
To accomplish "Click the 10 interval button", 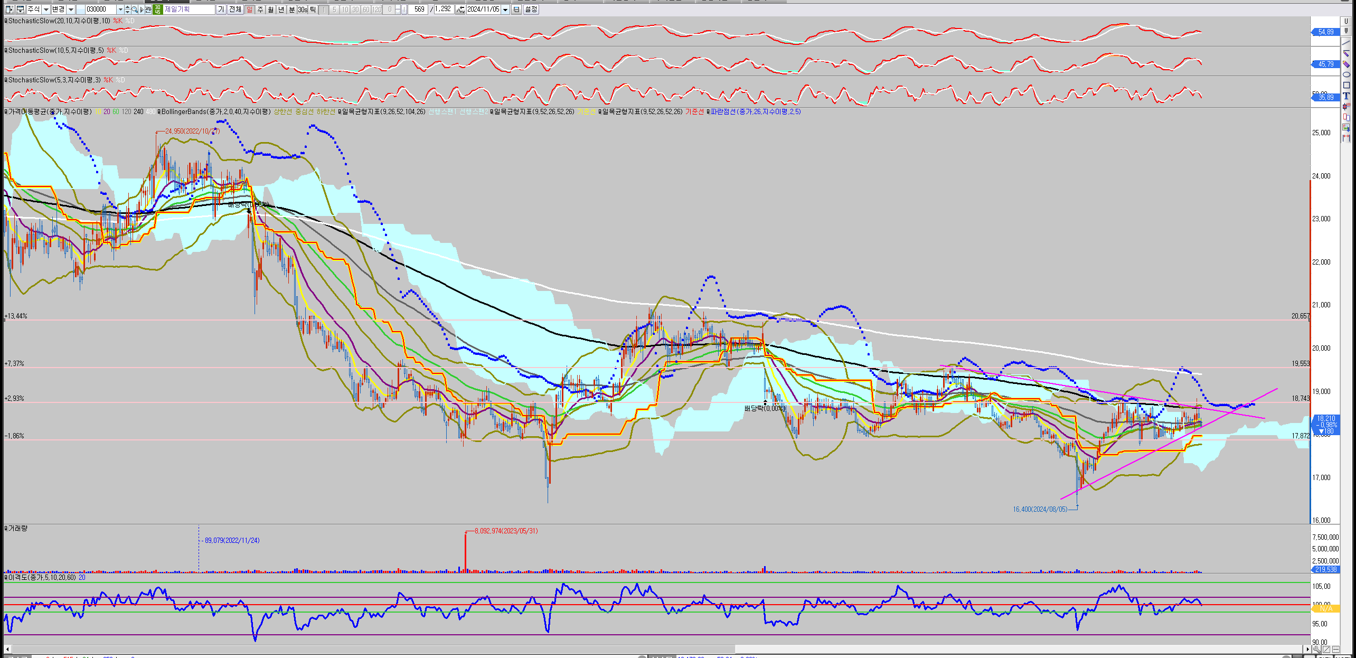I will [345, 9].
